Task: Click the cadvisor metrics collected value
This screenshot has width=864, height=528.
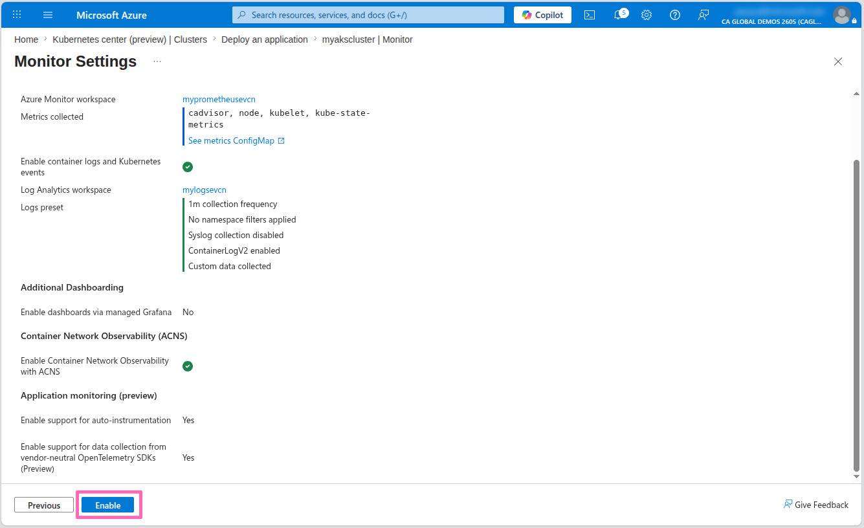Action: (279, 119)
